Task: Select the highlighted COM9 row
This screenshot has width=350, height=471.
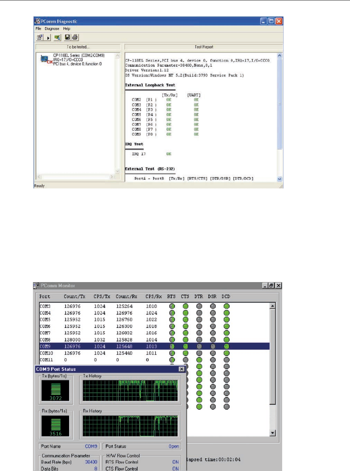Action: coord(154,346)
